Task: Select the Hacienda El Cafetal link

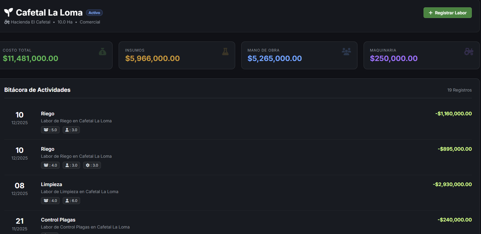Action: tap(31, 22)
